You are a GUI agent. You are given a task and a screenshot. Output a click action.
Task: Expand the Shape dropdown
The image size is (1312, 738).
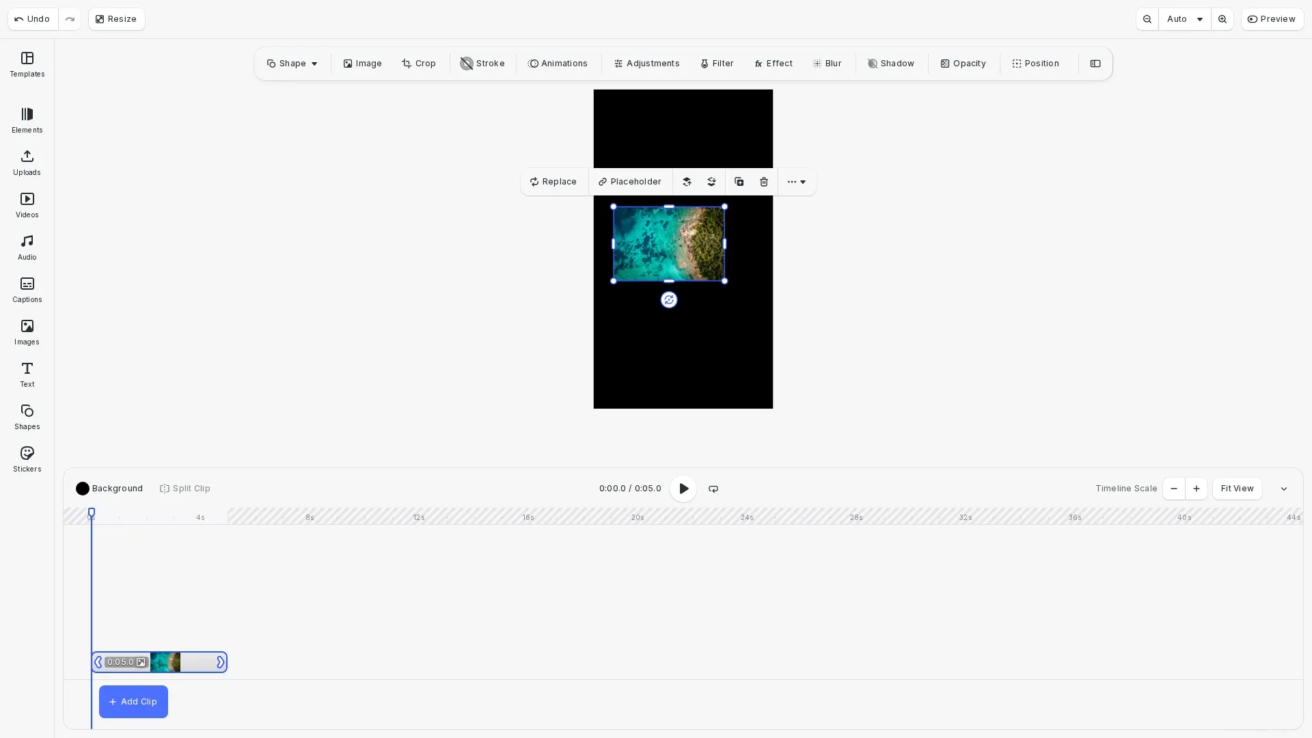292,64
